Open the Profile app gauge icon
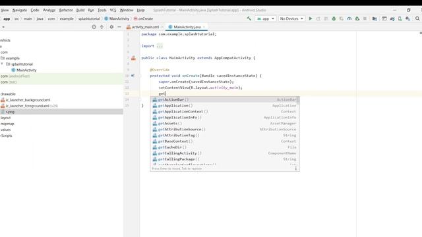 pyautogui.click(x=349, y=18)
